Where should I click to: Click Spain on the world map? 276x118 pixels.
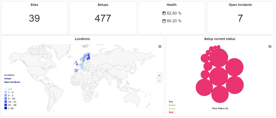pos(77,71)
